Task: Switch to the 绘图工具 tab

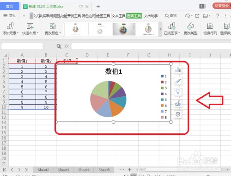Action: tap(103, 16)
